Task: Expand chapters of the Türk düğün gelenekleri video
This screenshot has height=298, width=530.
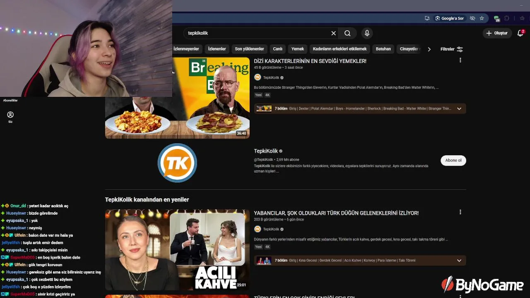Action: tap(459, 260)
